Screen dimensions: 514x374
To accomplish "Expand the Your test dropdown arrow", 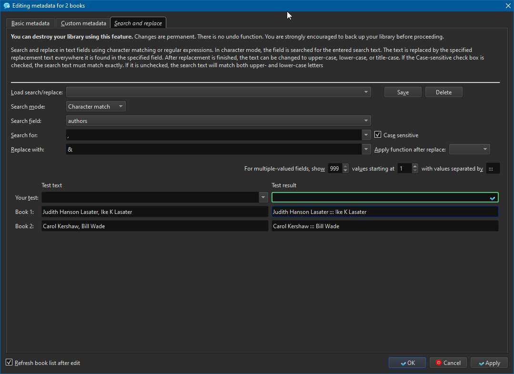I will pos(263,197).
